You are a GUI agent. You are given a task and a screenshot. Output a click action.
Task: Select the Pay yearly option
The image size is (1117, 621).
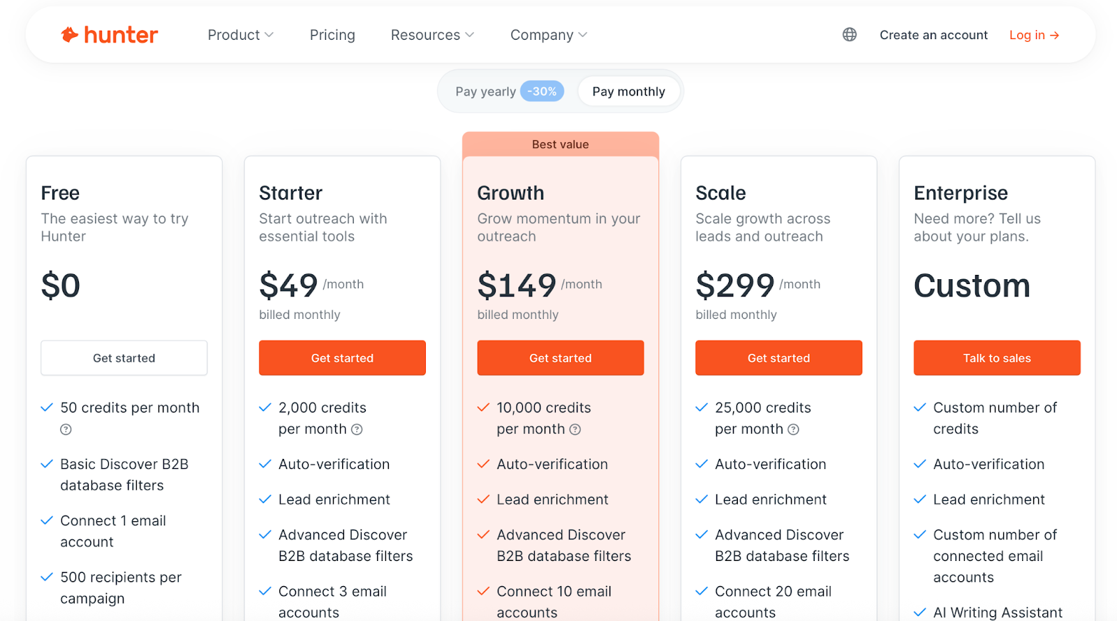point(487,91)
